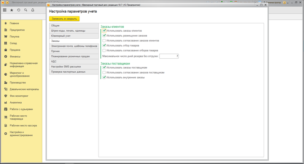
Task: Open the Прочее tab
Action: click(x=74, y=51)
